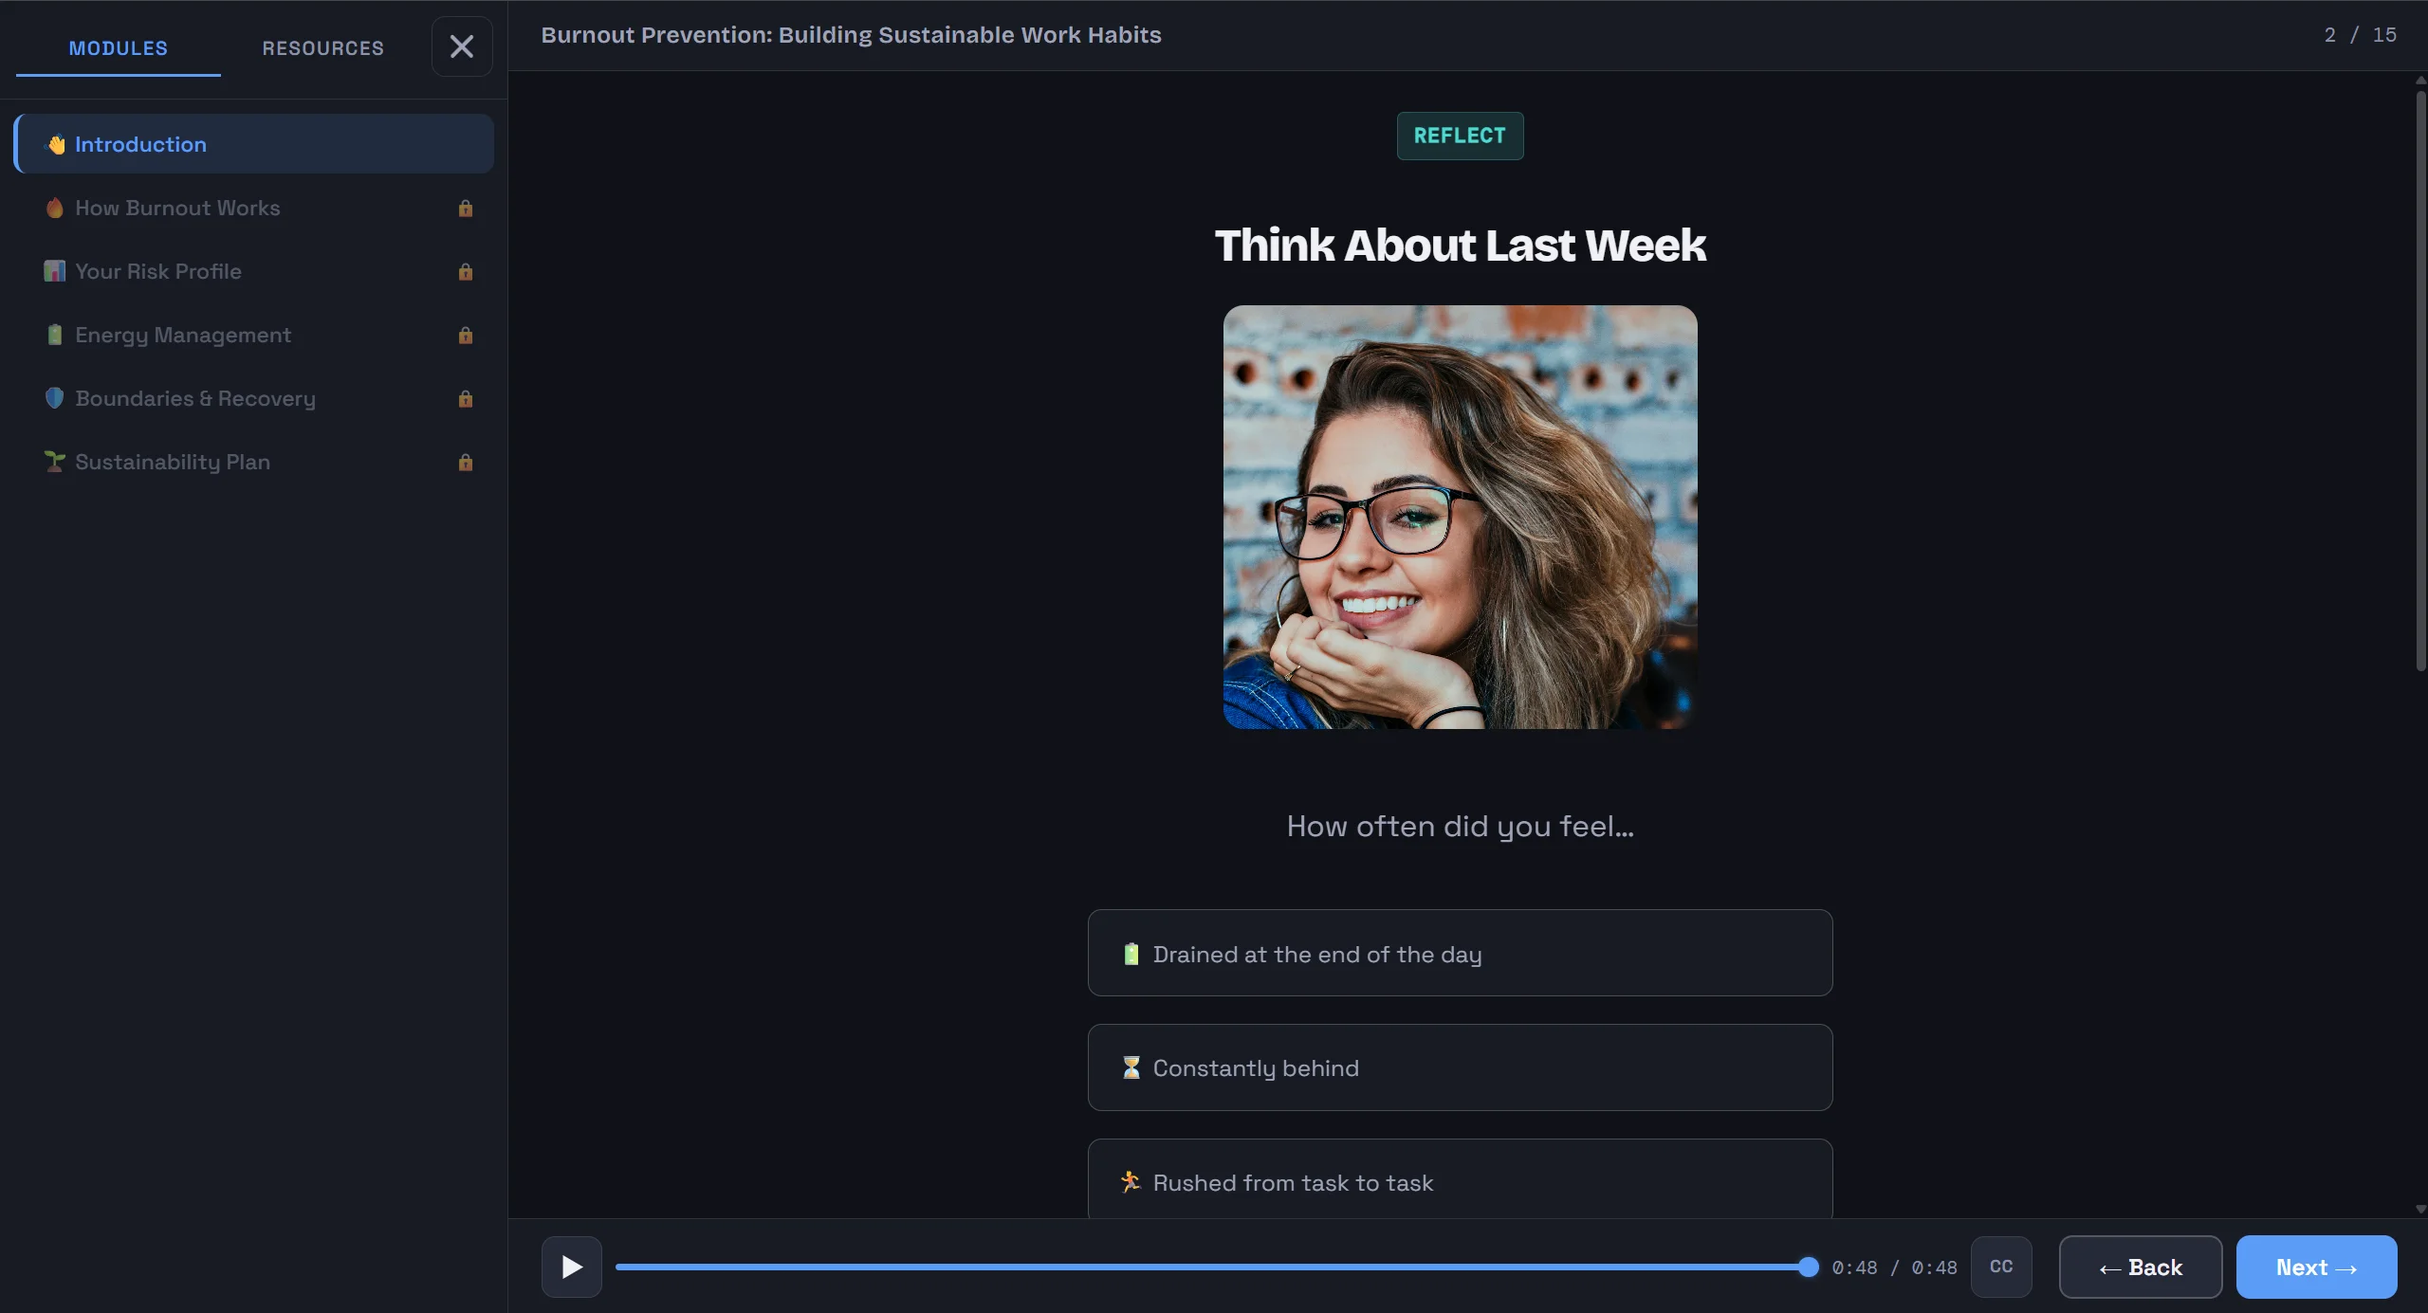Screen dimensions: 2428x1313
Task: Select the How Burnout Works module title
Action: pyautogui.click(x=177, y=208)
